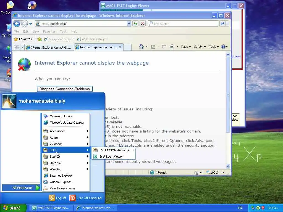Open the Edit menu in menu bar

click(x=26, y=31)
